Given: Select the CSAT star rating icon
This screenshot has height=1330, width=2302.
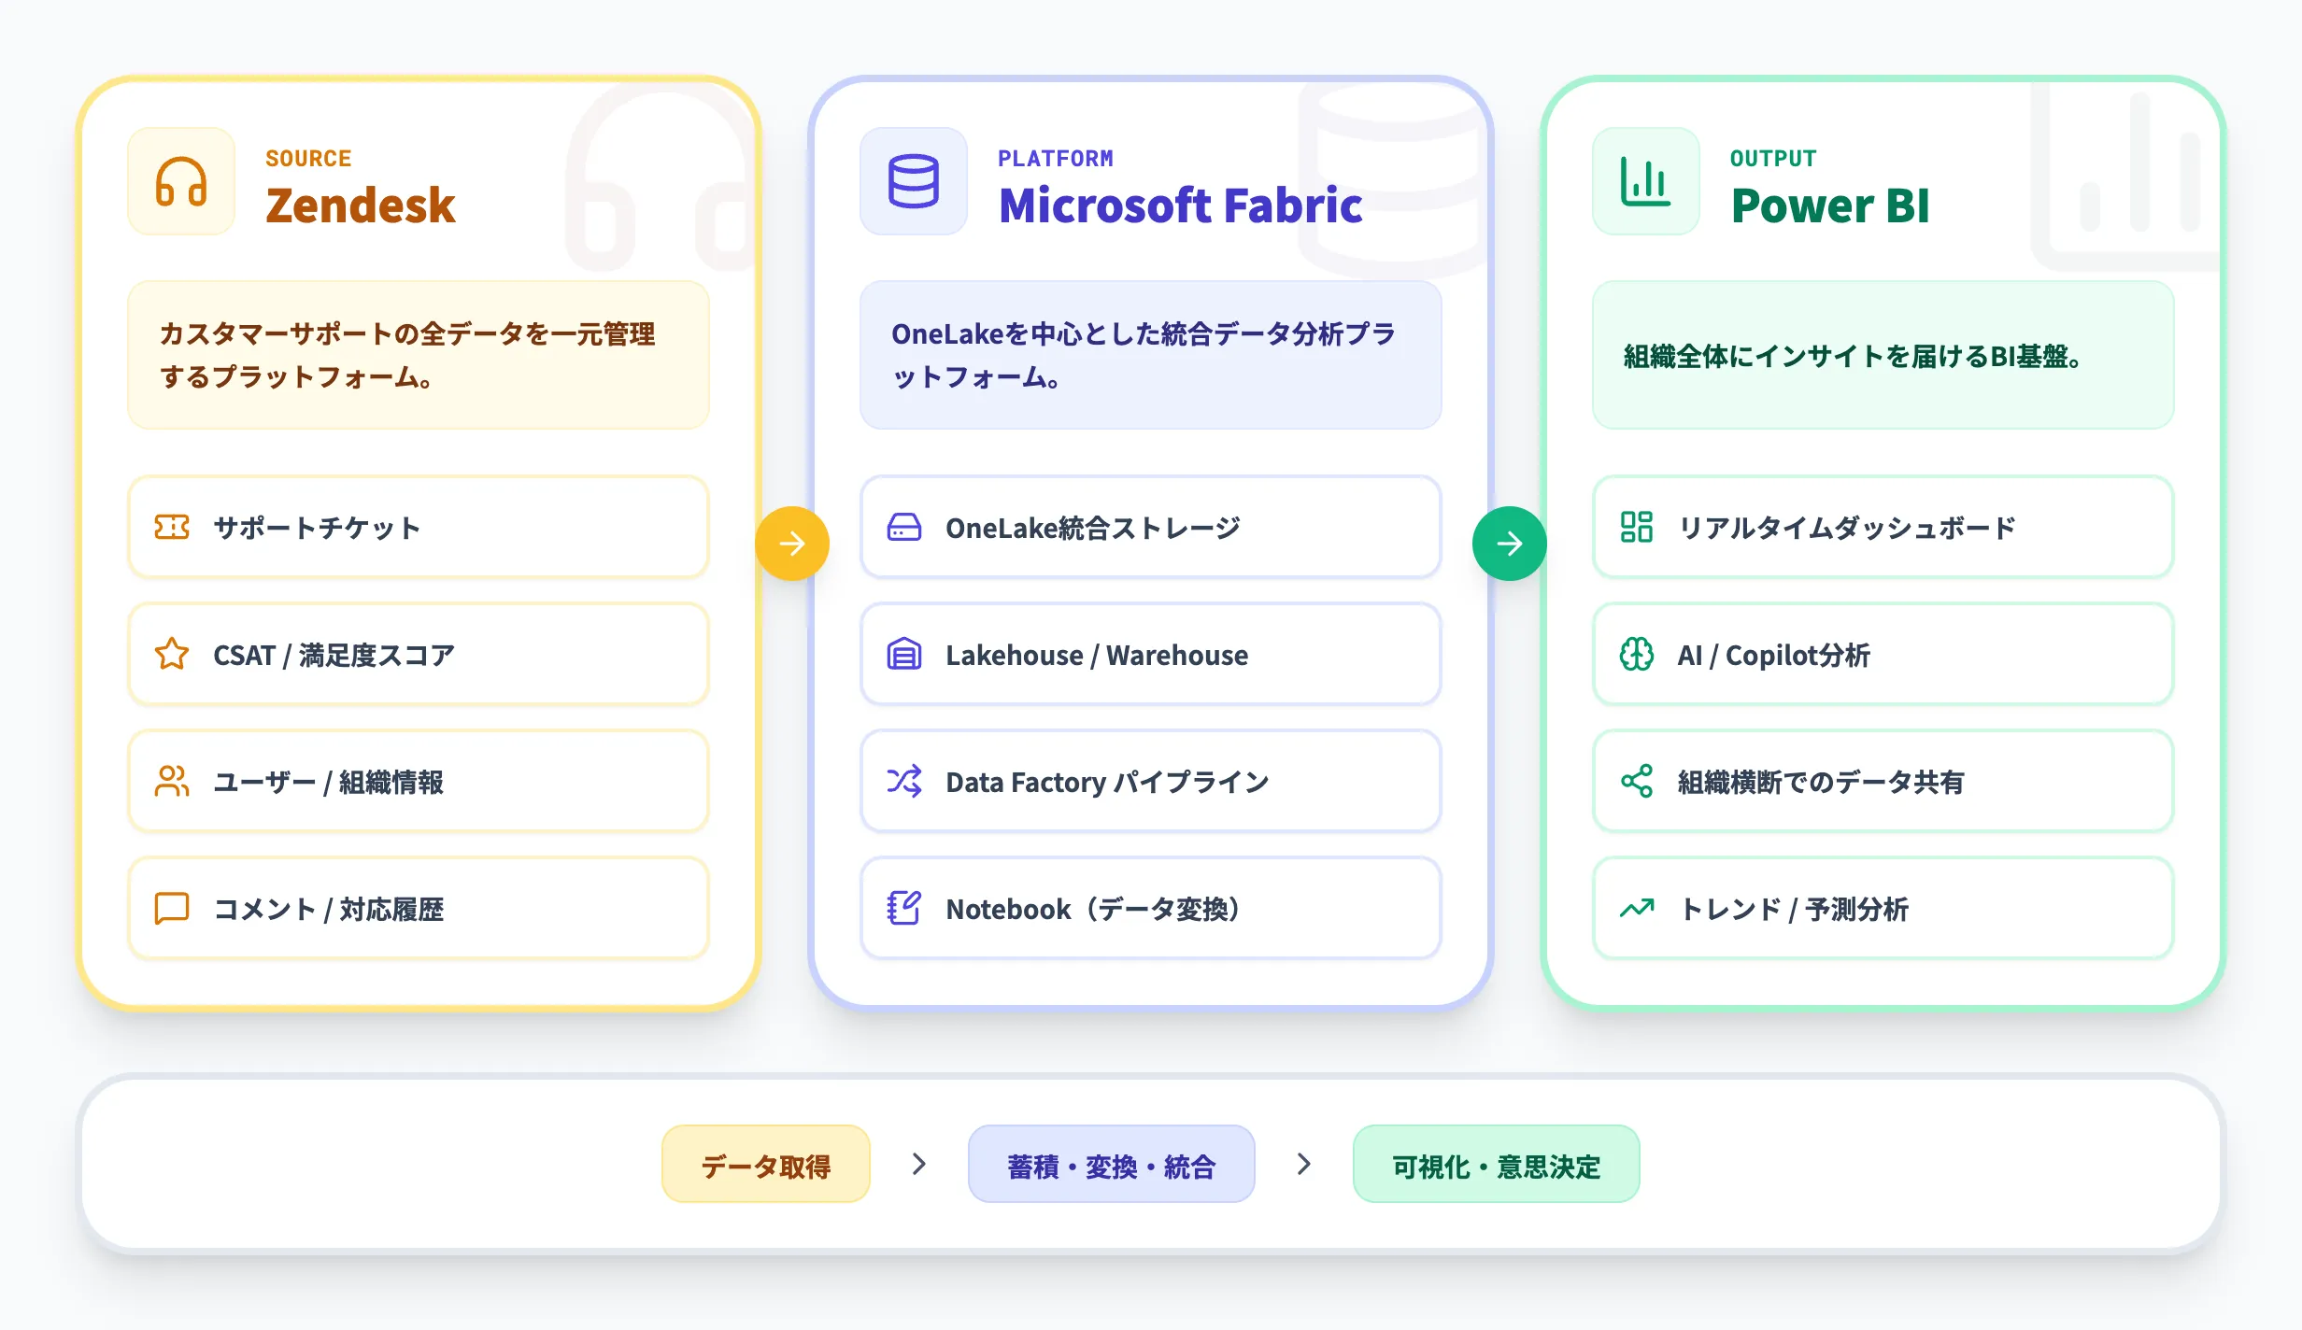Looking at the screenshot, I should pyautogui.click(x=172, y=654).
